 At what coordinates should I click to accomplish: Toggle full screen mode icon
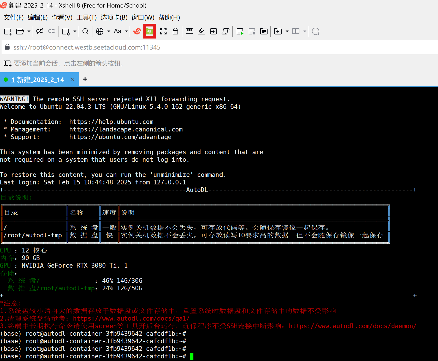pos(163,32)
